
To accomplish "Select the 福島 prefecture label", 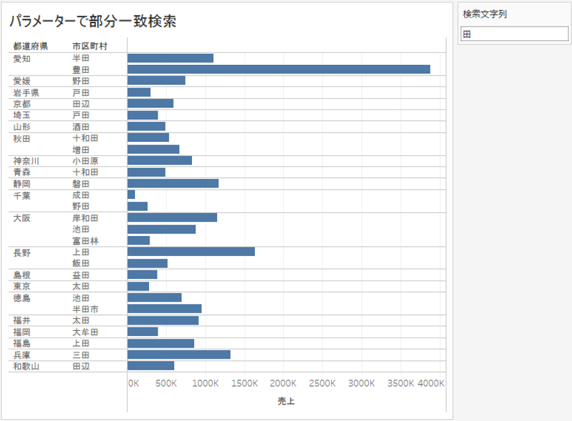I will 22,343.
